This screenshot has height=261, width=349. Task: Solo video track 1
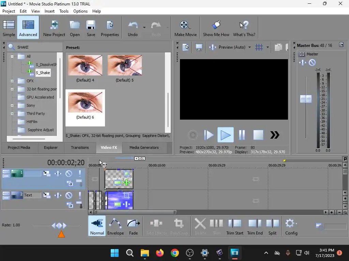pyautogui.click(x=80, y=174)
